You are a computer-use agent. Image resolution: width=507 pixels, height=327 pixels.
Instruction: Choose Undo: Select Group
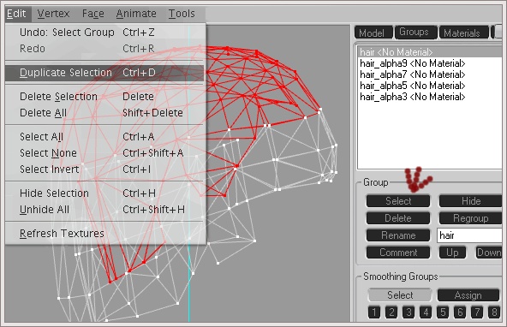pos(104,33)
